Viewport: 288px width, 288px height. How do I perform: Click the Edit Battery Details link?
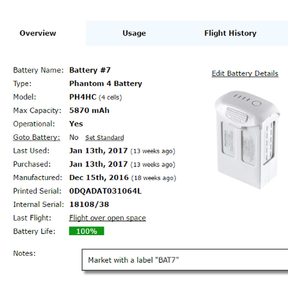click(245, 74)
